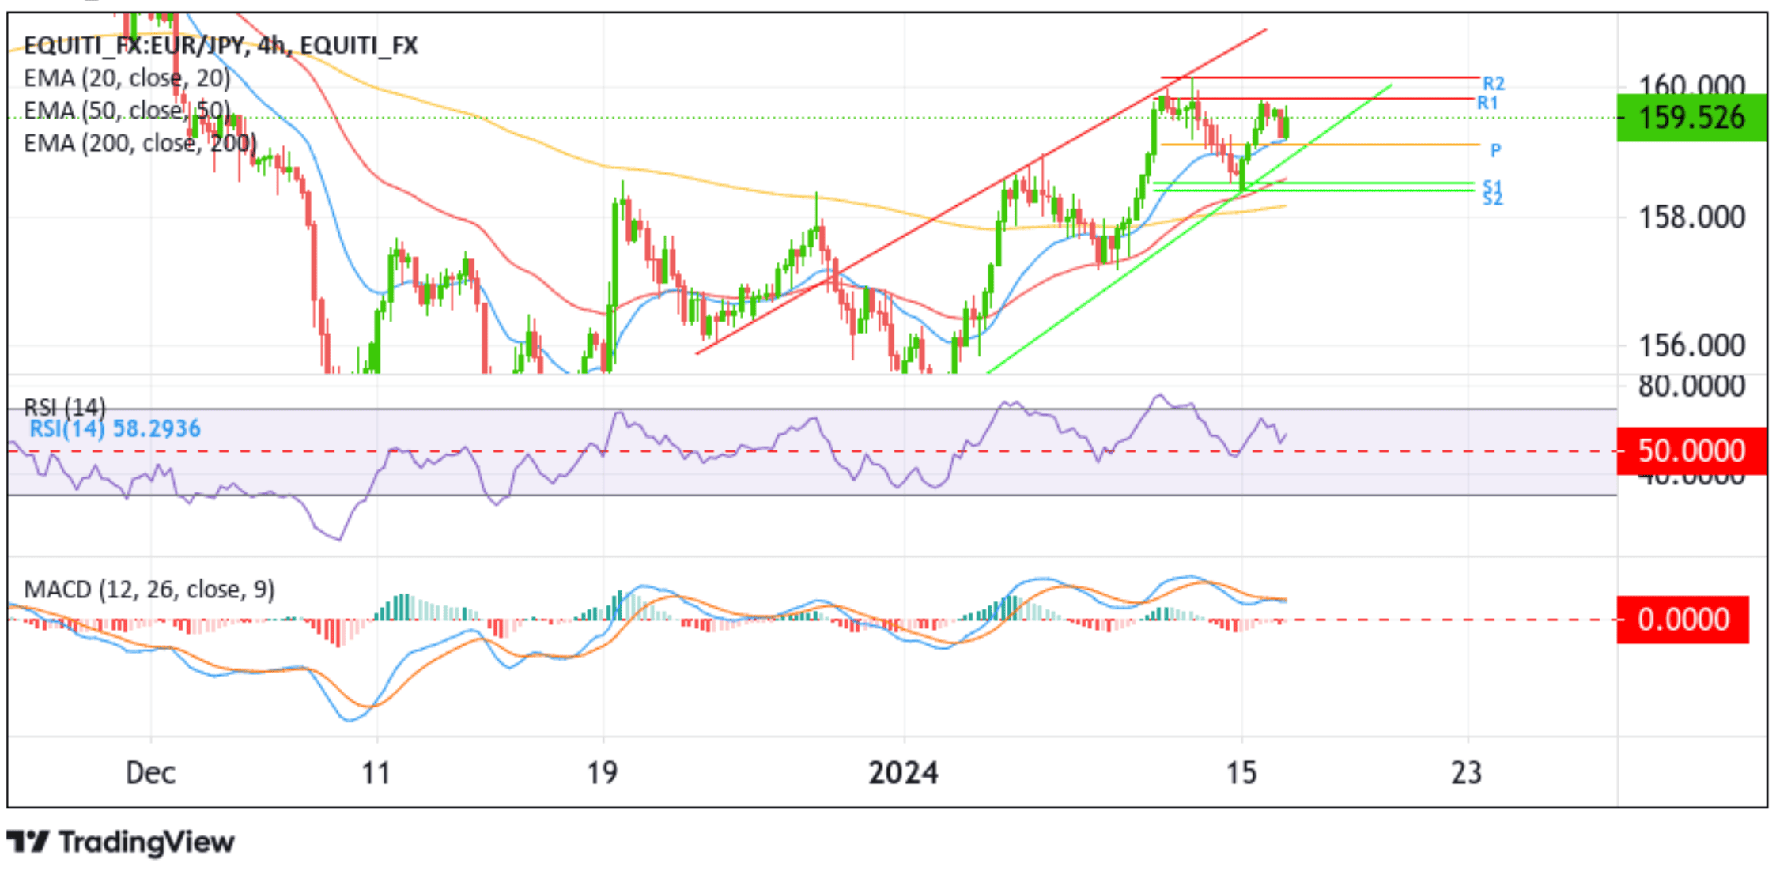Click the 158.000 price axis label
This screenshot has height=882, width=1776.
[1691, 217]
